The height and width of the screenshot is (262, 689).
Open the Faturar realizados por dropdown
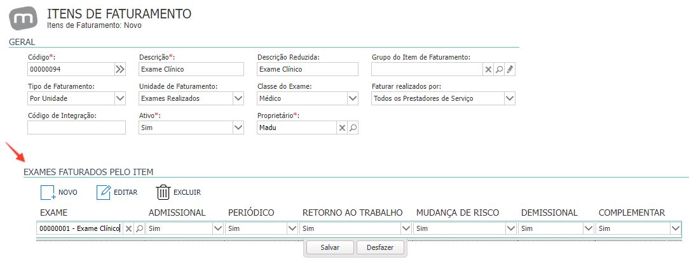(x=509, y=98)
